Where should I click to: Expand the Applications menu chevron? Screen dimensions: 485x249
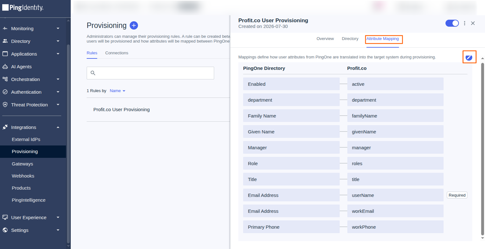click(x=58, y=54)
